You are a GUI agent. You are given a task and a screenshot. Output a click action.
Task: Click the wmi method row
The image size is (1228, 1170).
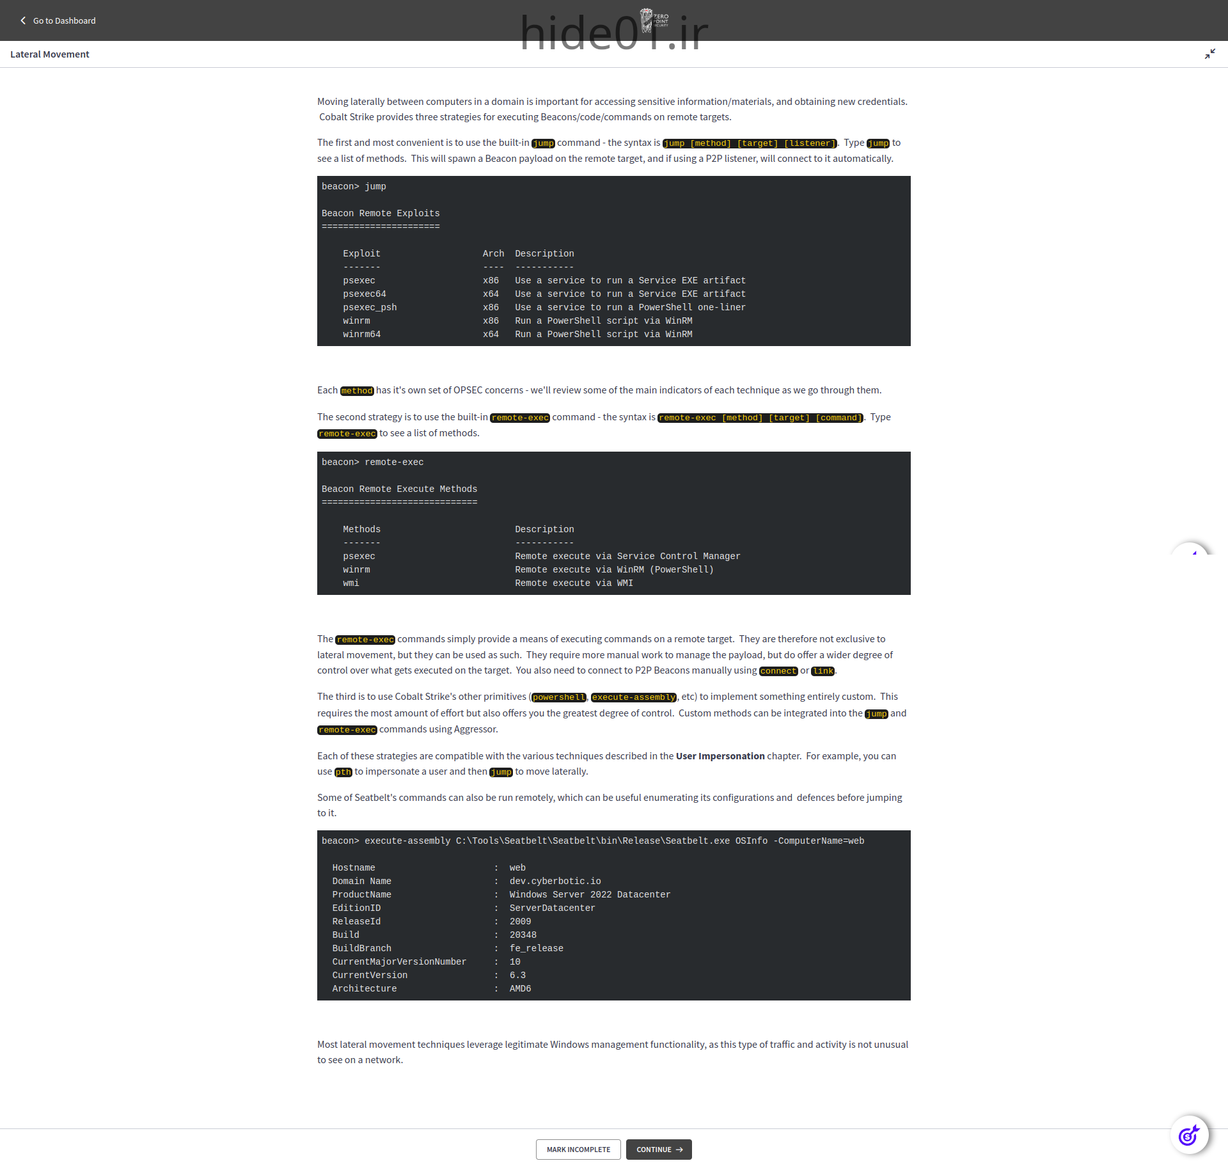(x=488, y=583)
